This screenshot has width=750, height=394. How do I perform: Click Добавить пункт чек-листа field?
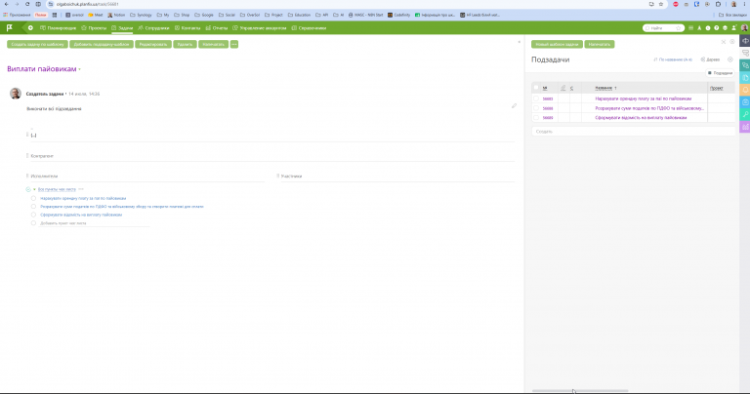[94, 223]
